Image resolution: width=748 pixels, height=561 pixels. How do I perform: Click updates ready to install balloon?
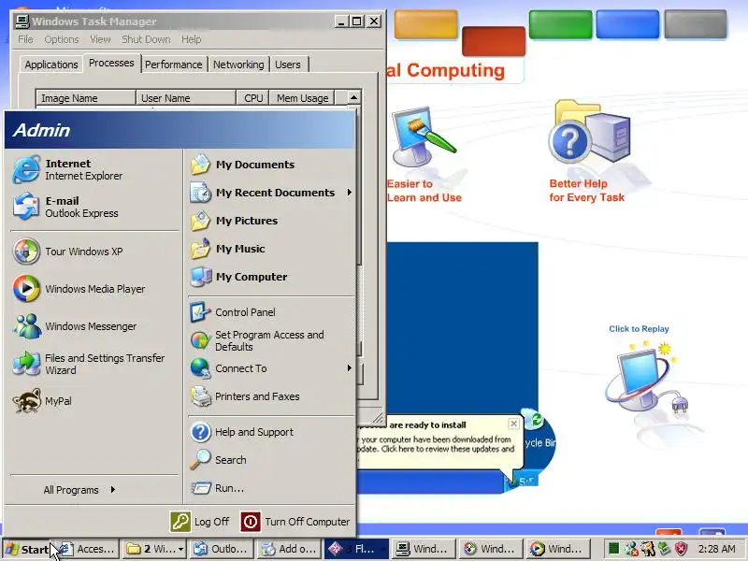pyautogui.click(x=439, y=441)
